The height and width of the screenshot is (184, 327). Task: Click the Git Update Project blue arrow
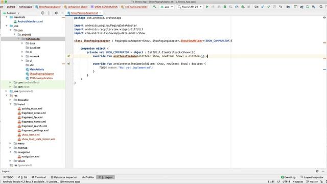coord(263,7)
